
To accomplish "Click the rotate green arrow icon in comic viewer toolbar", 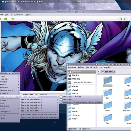I will 13,19.
